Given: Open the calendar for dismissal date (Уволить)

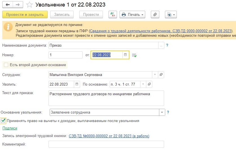Looking at the screenshot, I should coord(77,84).
